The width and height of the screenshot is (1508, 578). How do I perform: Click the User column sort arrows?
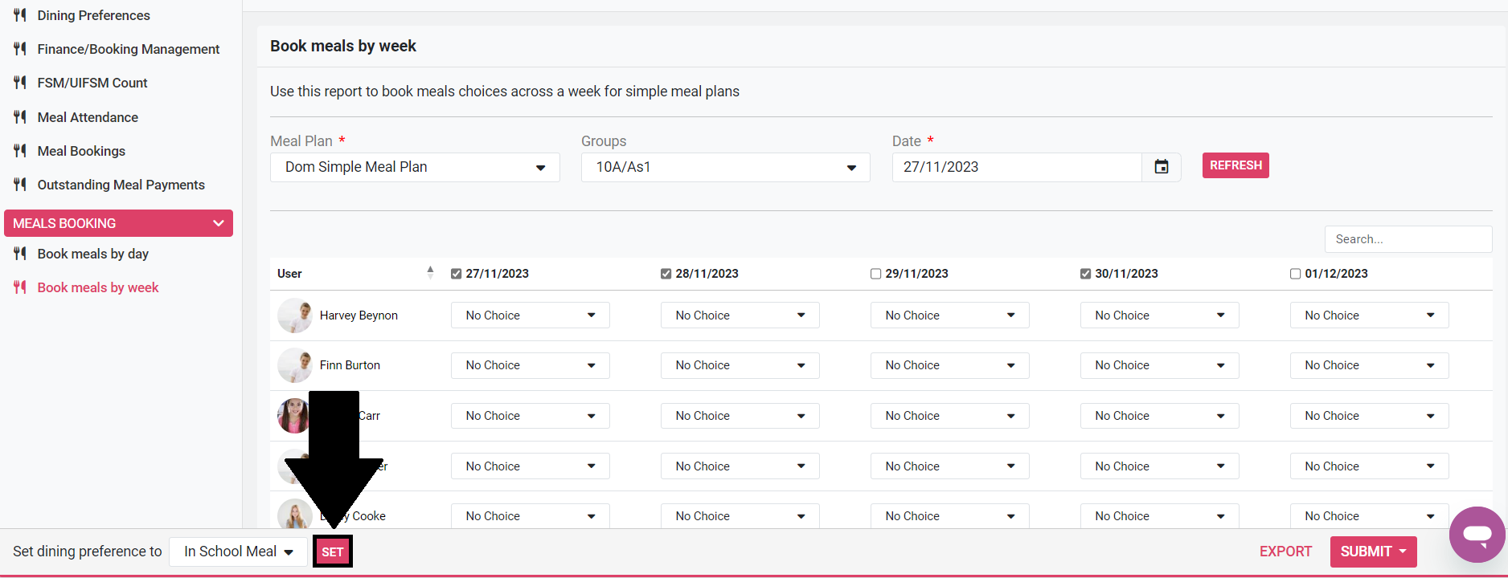430,273
